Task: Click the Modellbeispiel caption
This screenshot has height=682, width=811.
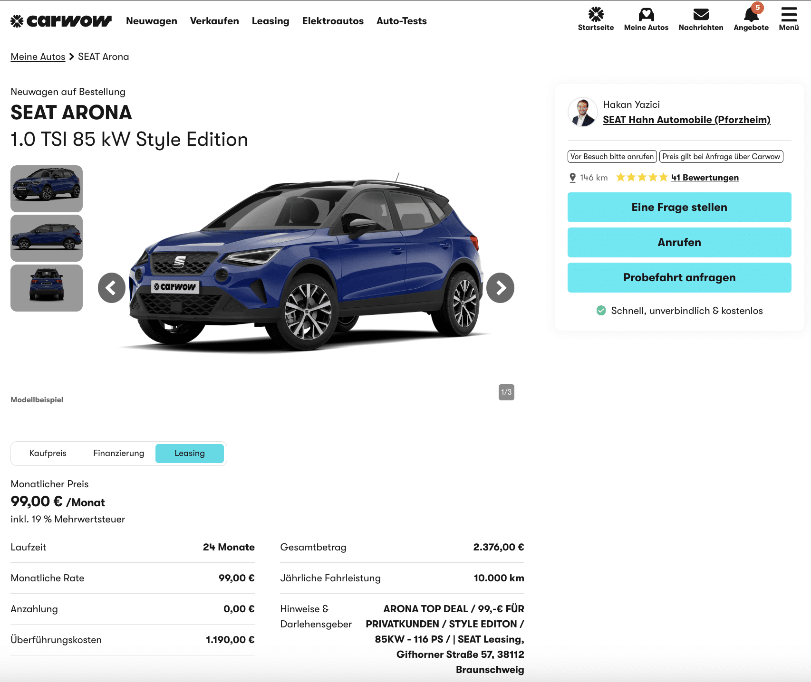Action: pos(37,400)
